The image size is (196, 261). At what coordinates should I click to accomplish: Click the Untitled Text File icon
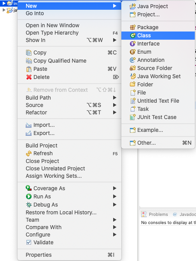click(133, 101)
